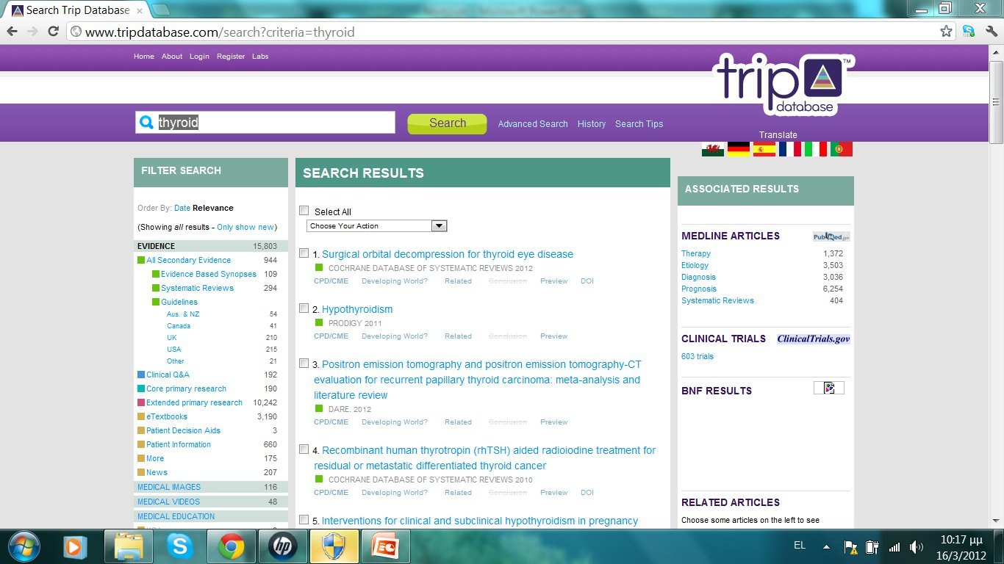Translate page using the Italian flag
The width and height of the screenshot is (1004, 564).
pyautogui.click(x=816, y=149)
